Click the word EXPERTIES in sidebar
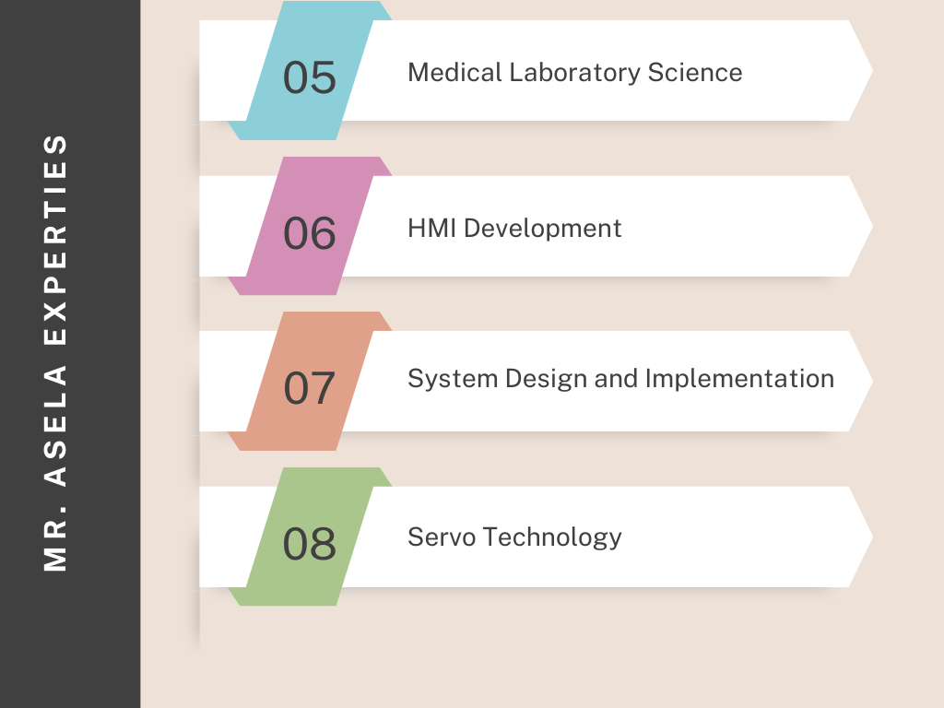 pos(55,240)
